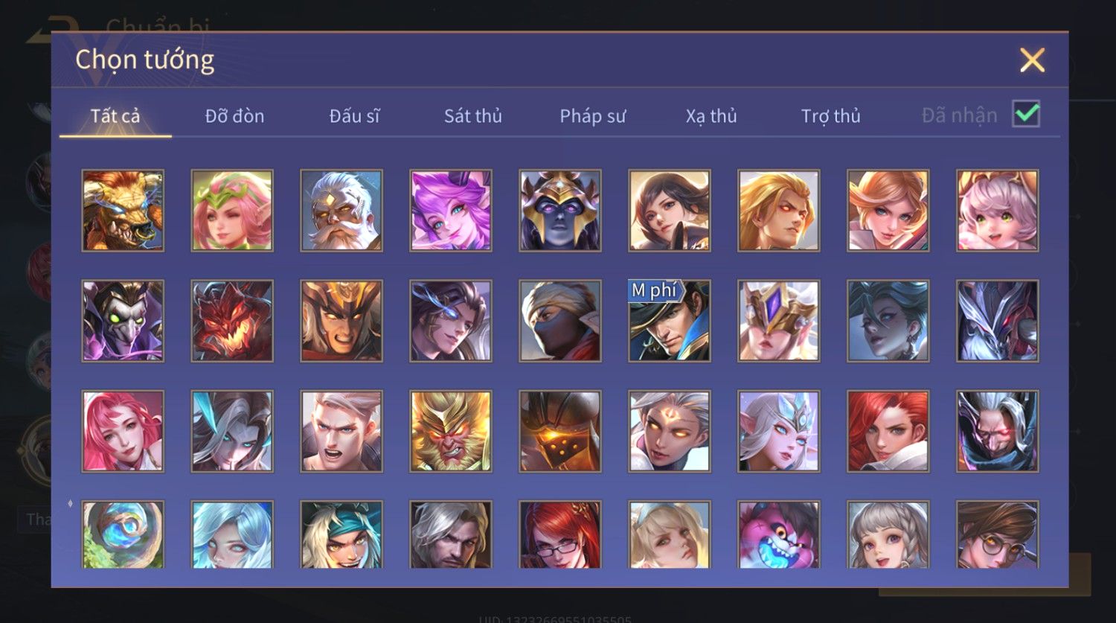The height and width of the screenshot is (623, 1116).
Task: Select the red lava demon hero
Action: 232,321
